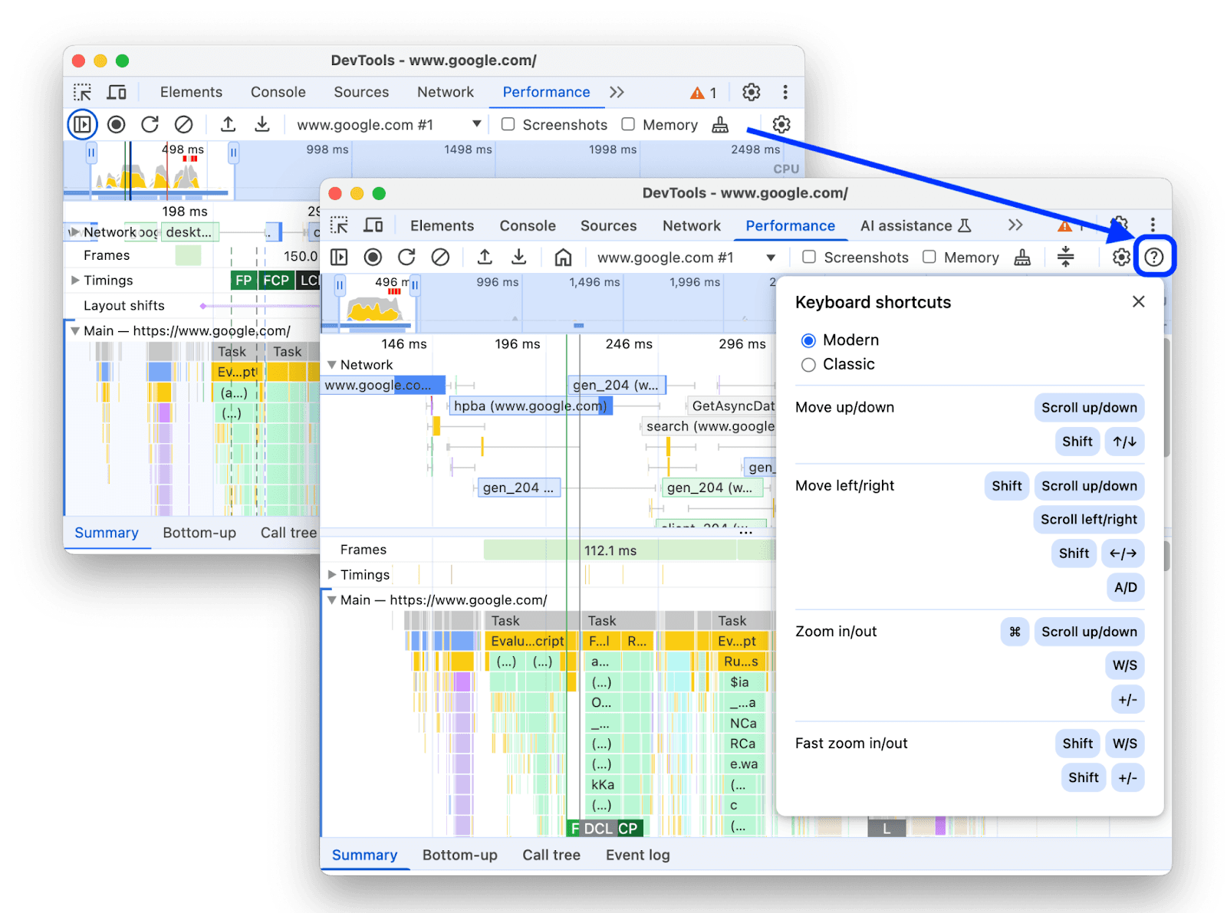Open keyboard shortcuts help icon
Viewport: 1227px width, 913px height.
click(1154, 257)
